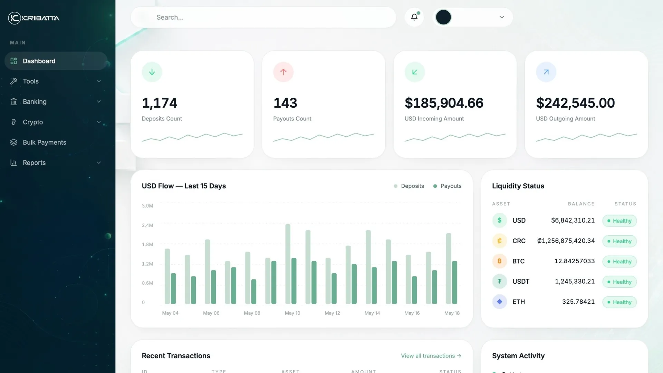The image size is (663, 373).
Task: Click the CRC colón asset icon
Action: (x=499, y=241)
